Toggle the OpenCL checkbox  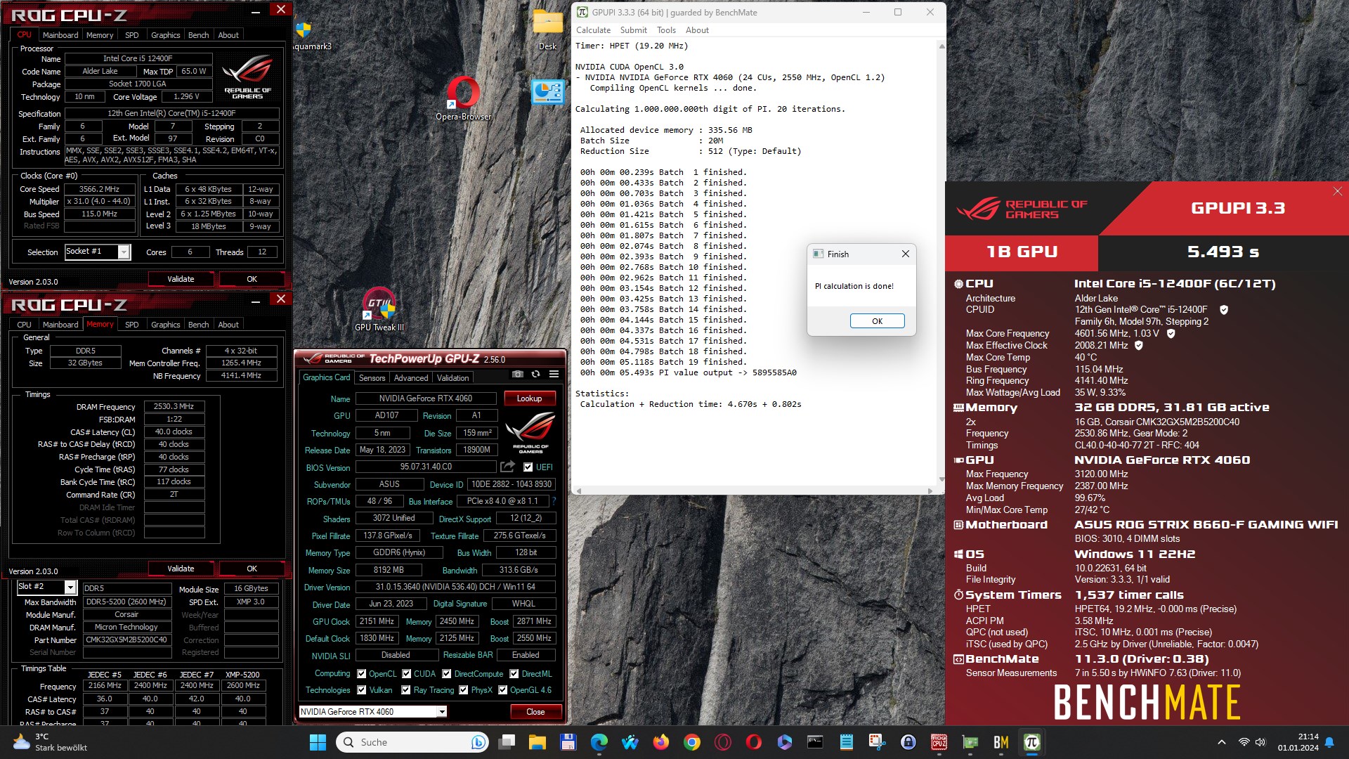(362, 673)
